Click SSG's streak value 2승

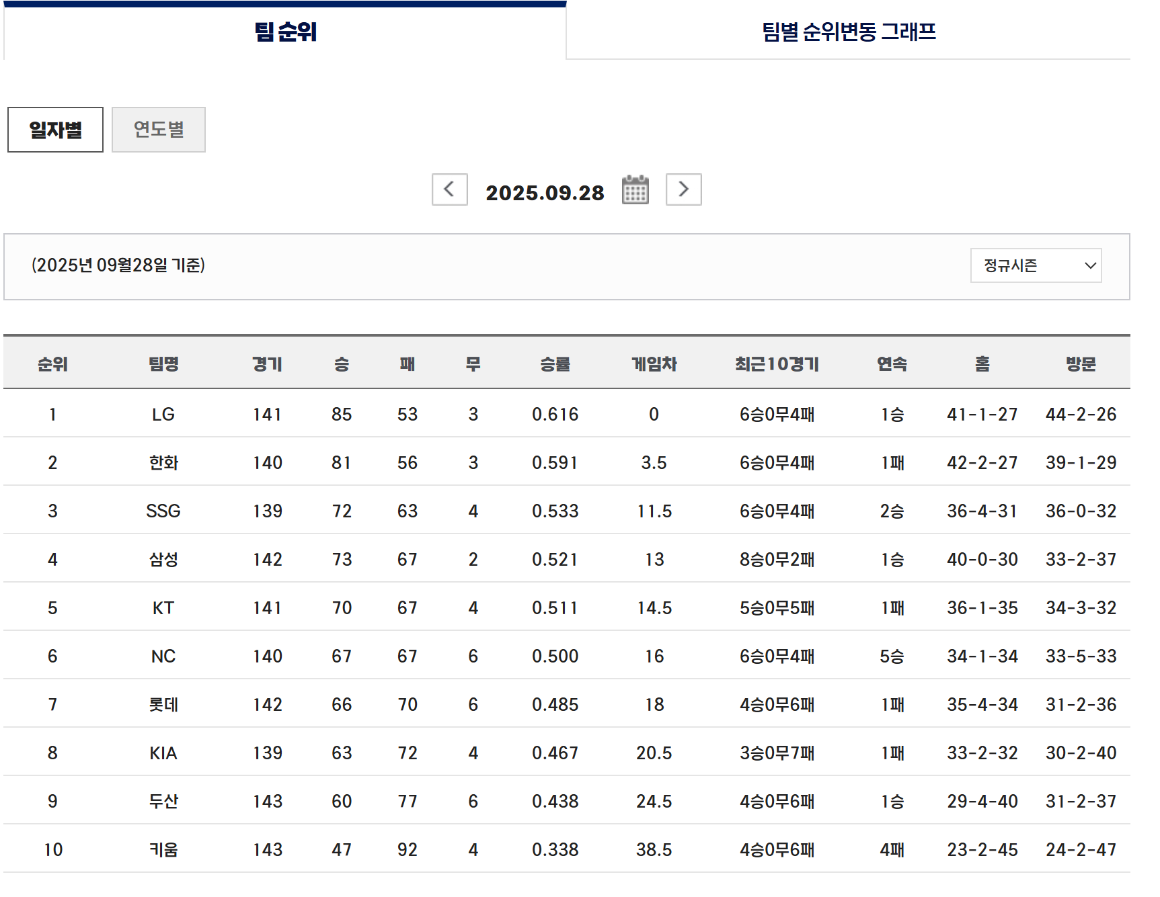coord(892,511)
